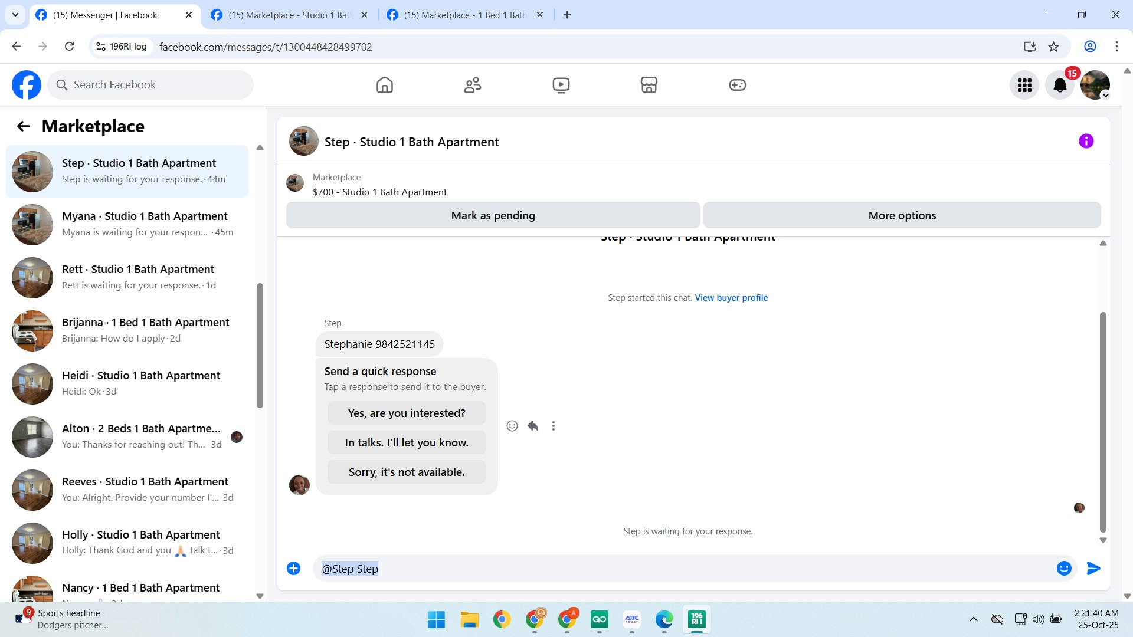Open Windows Start menu

click(437, 620)
